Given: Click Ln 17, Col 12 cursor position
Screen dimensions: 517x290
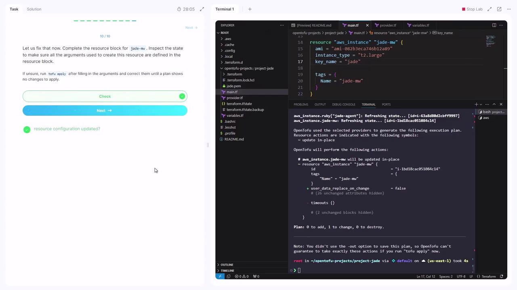Looking at the screenshot, I should click(426, 276).
